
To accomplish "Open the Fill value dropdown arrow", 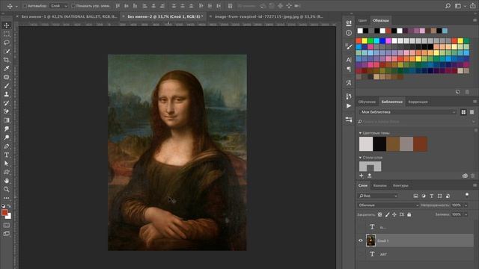I will (x=466, y=214).
